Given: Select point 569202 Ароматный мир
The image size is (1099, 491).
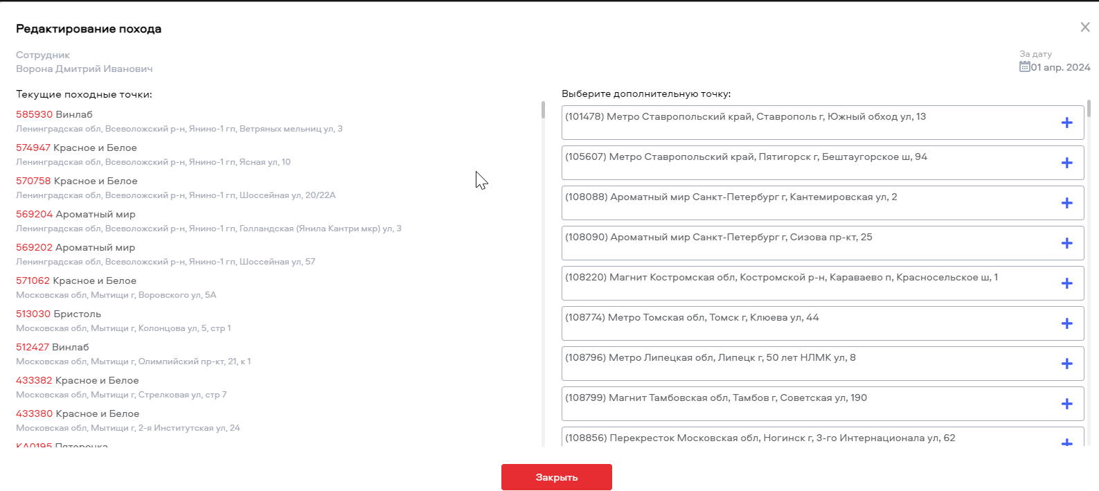Looking at the screenshot, I should (75, 247).
